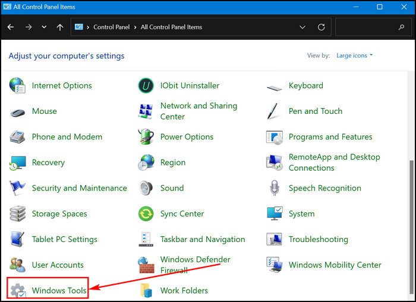416x302 pixels.
Task: Open the Sound settings link
Action: (172, 188)
